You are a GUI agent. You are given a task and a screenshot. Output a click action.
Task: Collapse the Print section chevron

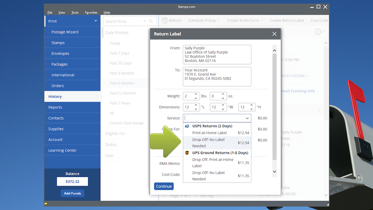click(95, 21)
